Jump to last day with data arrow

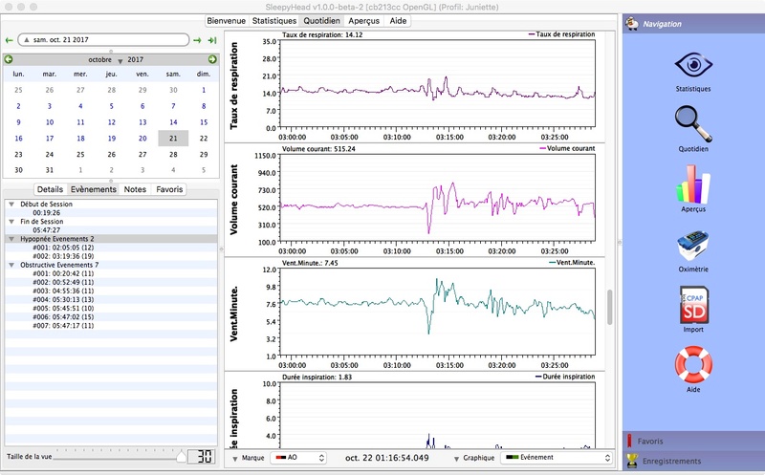tap(212, 40)
